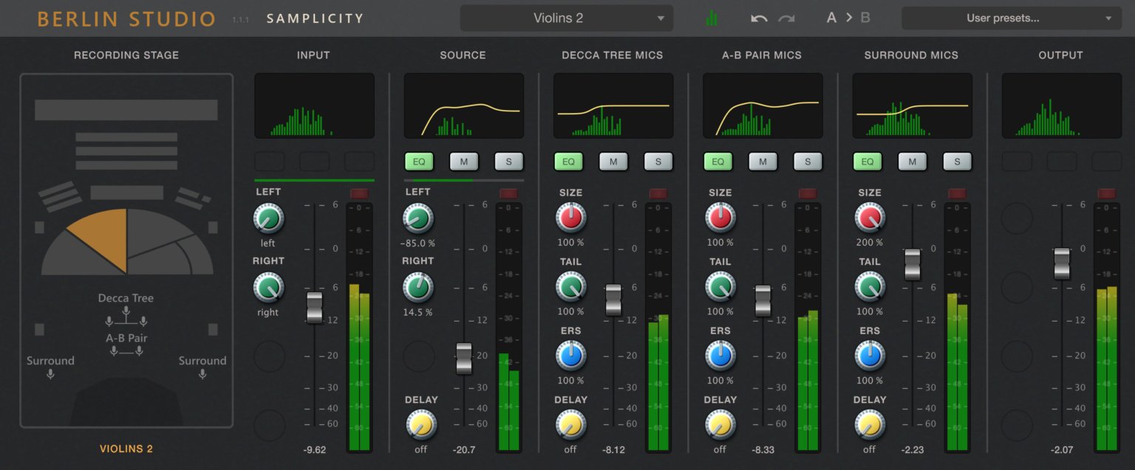Click the clip indicator above Output meter
This screenshot has width=1135, height=470.
click(x=1106, y=193)
